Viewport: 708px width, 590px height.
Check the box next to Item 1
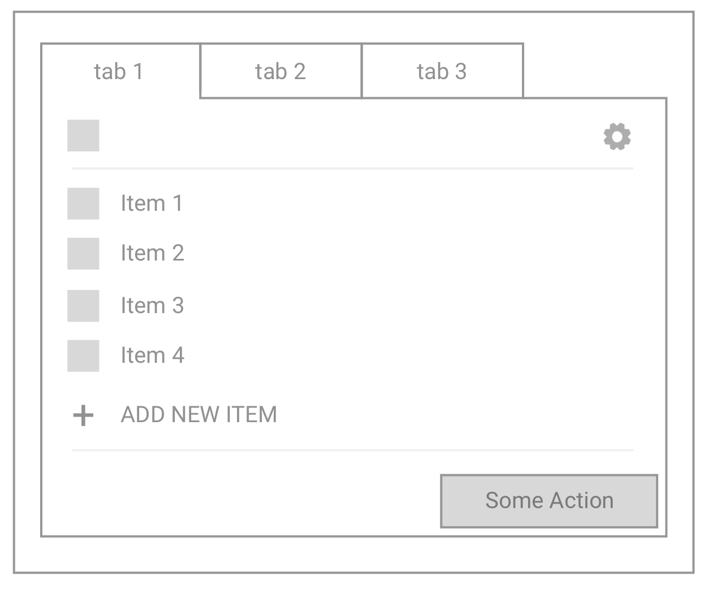83,203
